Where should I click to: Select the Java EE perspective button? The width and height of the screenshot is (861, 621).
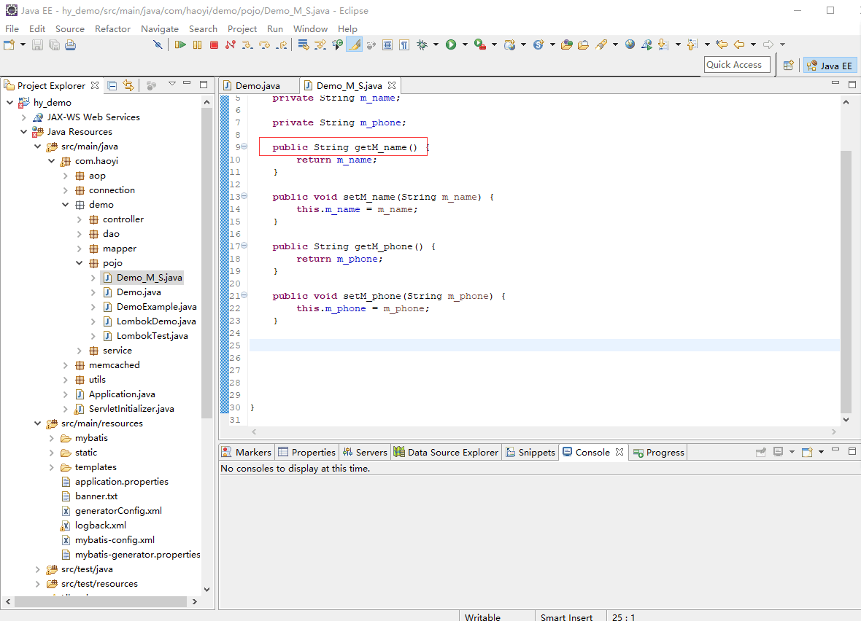(x=830, y=65)
